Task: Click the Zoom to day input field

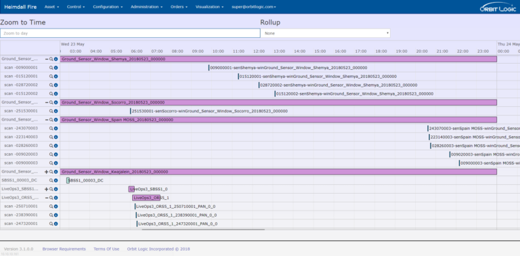Action: coord(130,33)
